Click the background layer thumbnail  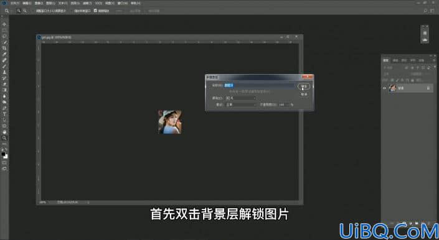(392, 88)
